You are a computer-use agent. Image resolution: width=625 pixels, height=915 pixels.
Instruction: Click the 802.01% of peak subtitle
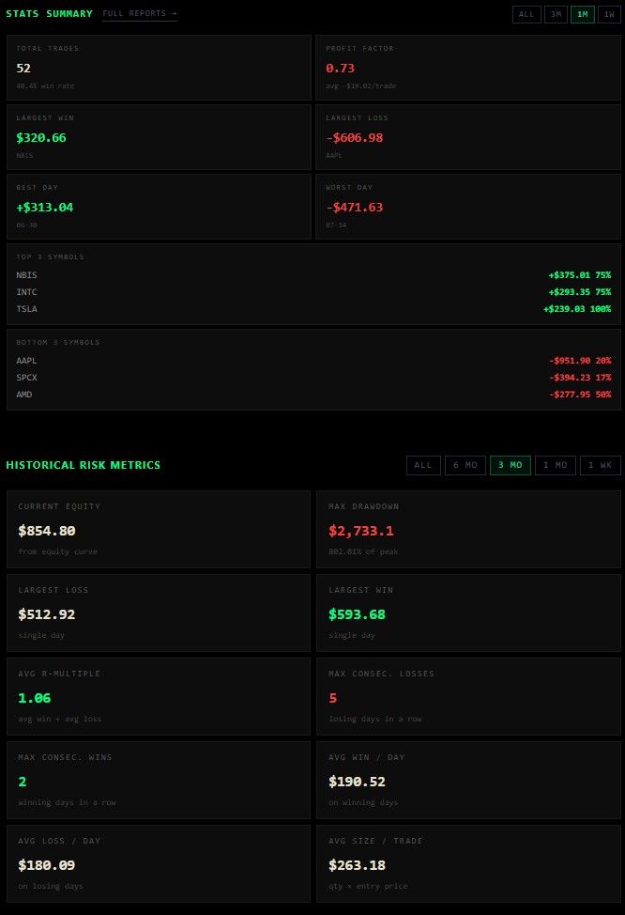click(363, 551)
